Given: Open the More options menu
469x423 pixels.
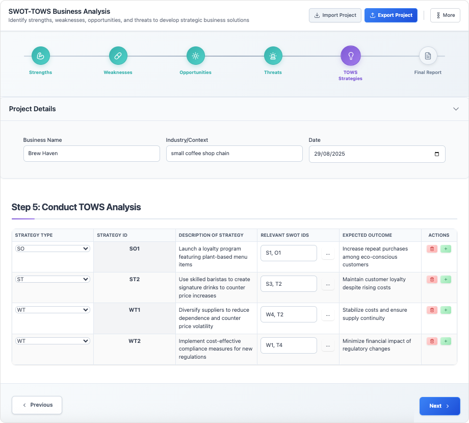Looking at the screenshot, I should 445,15.
